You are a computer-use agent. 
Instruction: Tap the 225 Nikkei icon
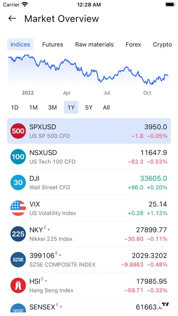18,234
